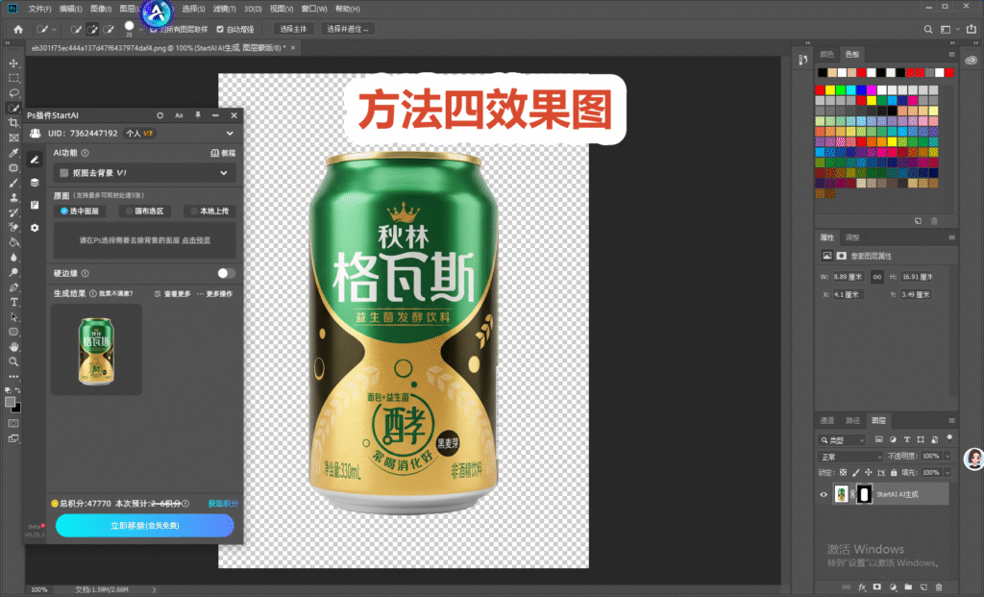
Task: Click the Home icon in the options bar
Action: [x=18, y=29]
